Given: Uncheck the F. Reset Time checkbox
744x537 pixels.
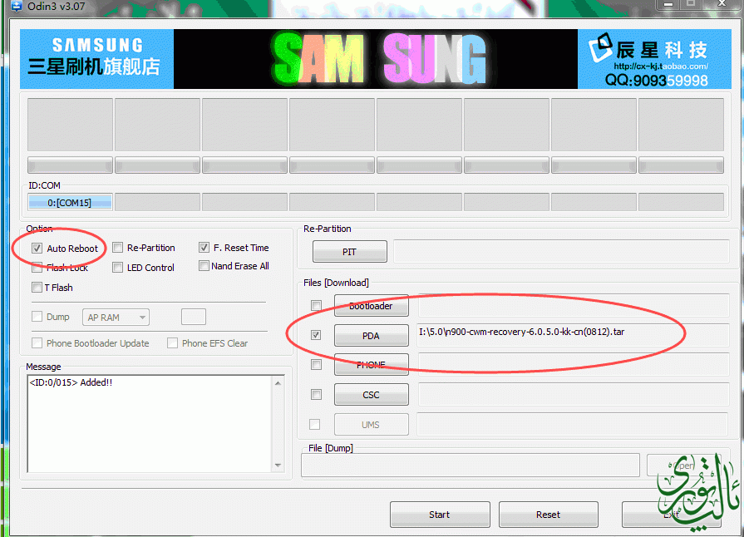Looking at the screenshot, I should pos(204,247).
